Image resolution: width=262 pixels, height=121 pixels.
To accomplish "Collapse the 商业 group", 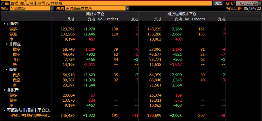I will tap(7, 70).
